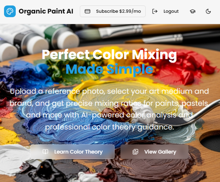Screen dimensions: 220x182
Task: Click the gallery images icon
Action: coord(135,152)
